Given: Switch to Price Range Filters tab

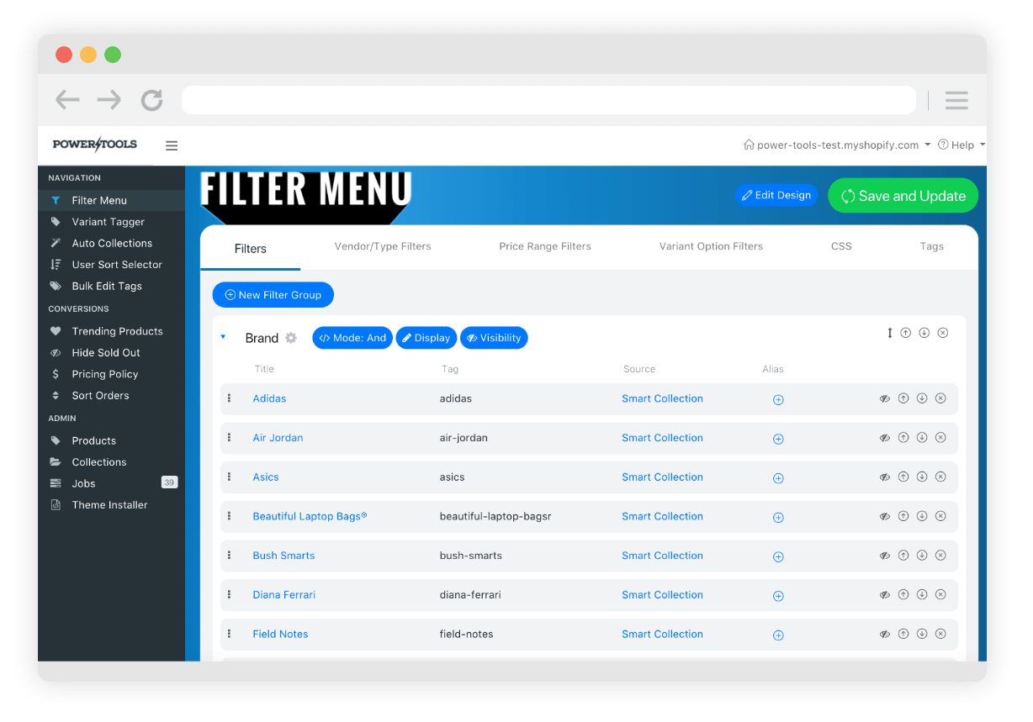Looking at the screenshot, I should 545,246.
